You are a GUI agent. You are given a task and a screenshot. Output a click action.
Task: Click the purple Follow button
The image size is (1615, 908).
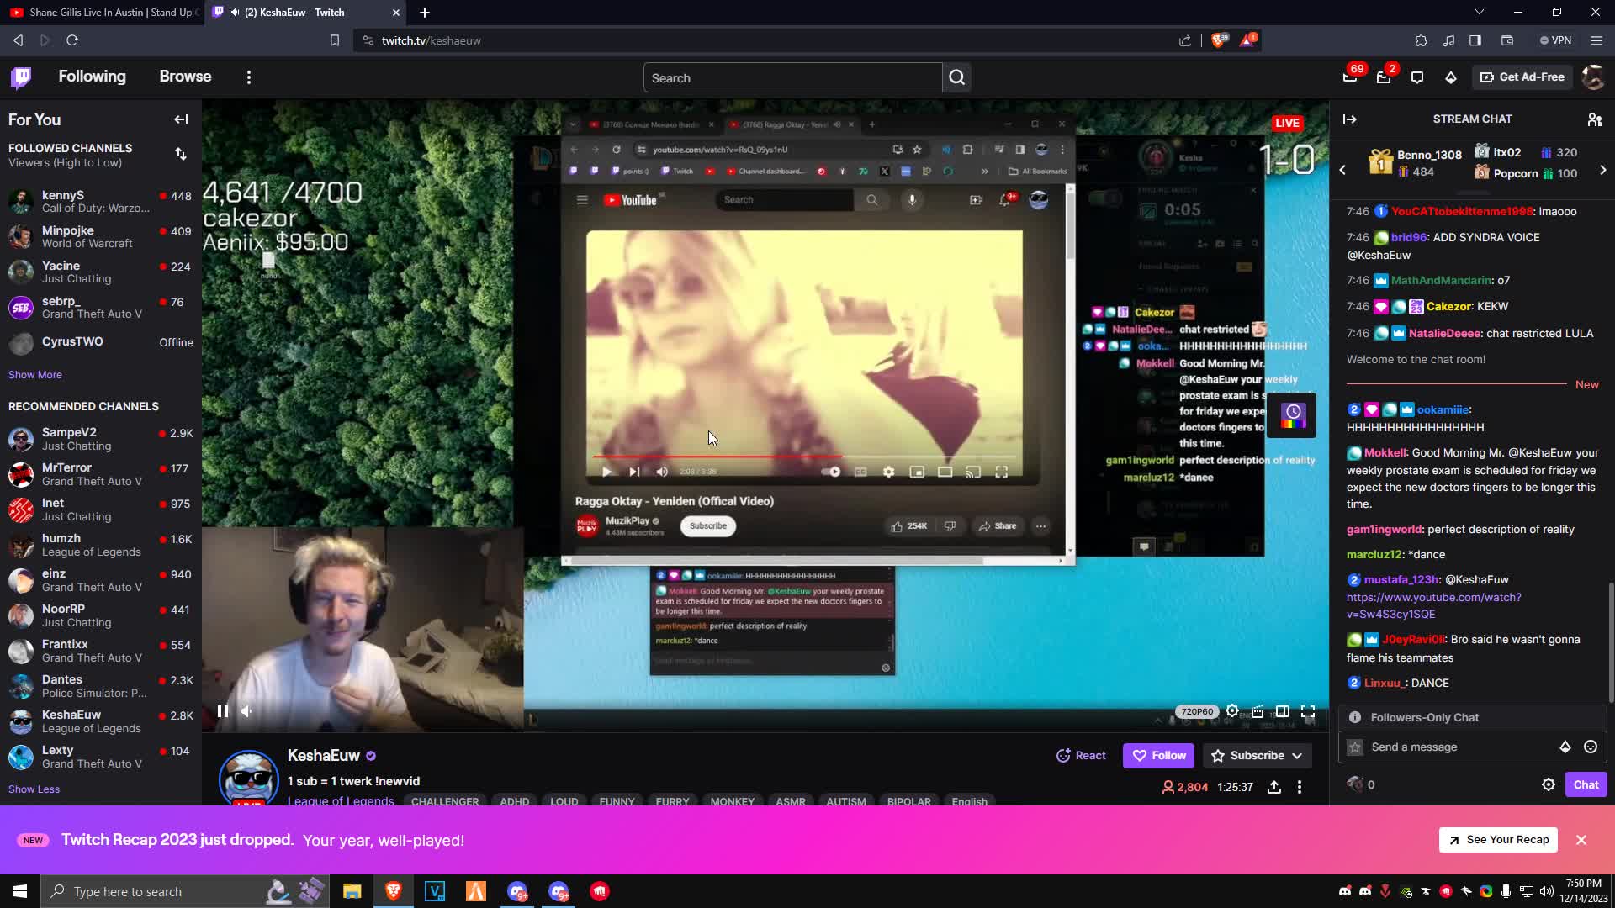pos(1158,755)
